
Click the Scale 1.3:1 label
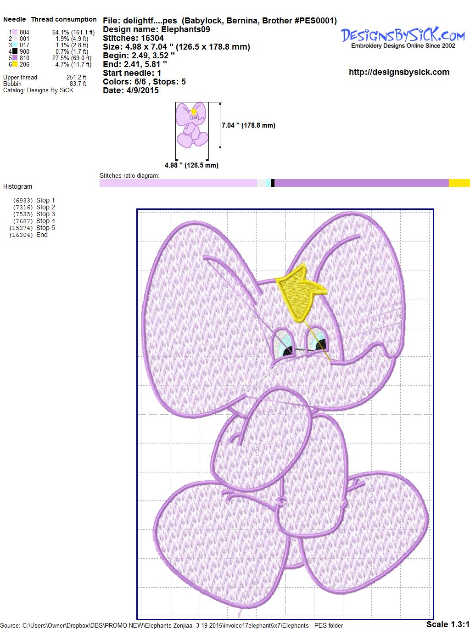click(447, 624)
